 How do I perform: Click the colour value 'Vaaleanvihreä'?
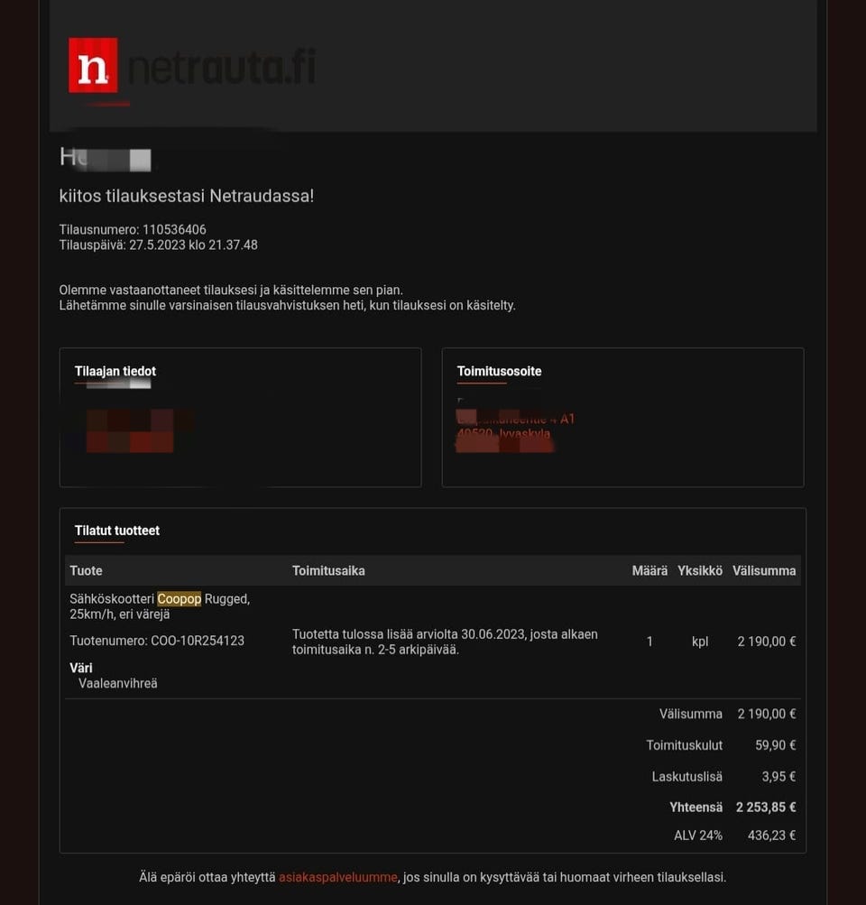point(117,683)
